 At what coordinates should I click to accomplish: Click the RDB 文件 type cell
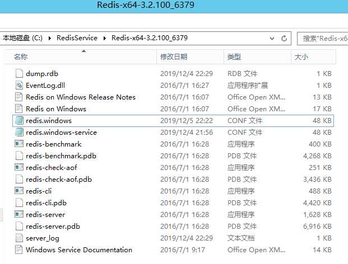pos(242,73)
